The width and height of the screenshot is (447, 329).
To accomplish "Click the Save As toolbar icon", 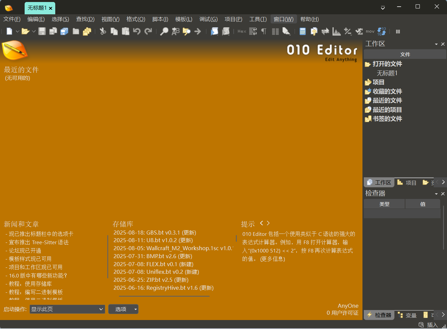I will tap(53, 31).
